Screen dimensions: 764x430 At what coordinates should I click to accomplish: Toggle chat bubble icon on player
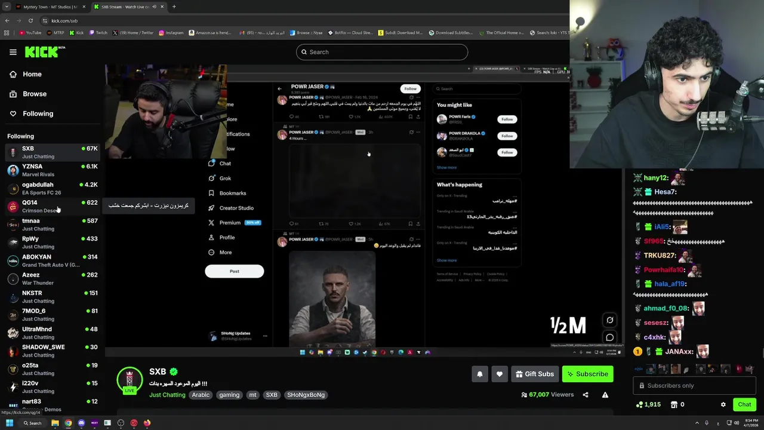pyautogui.click(x=609, y=337)
